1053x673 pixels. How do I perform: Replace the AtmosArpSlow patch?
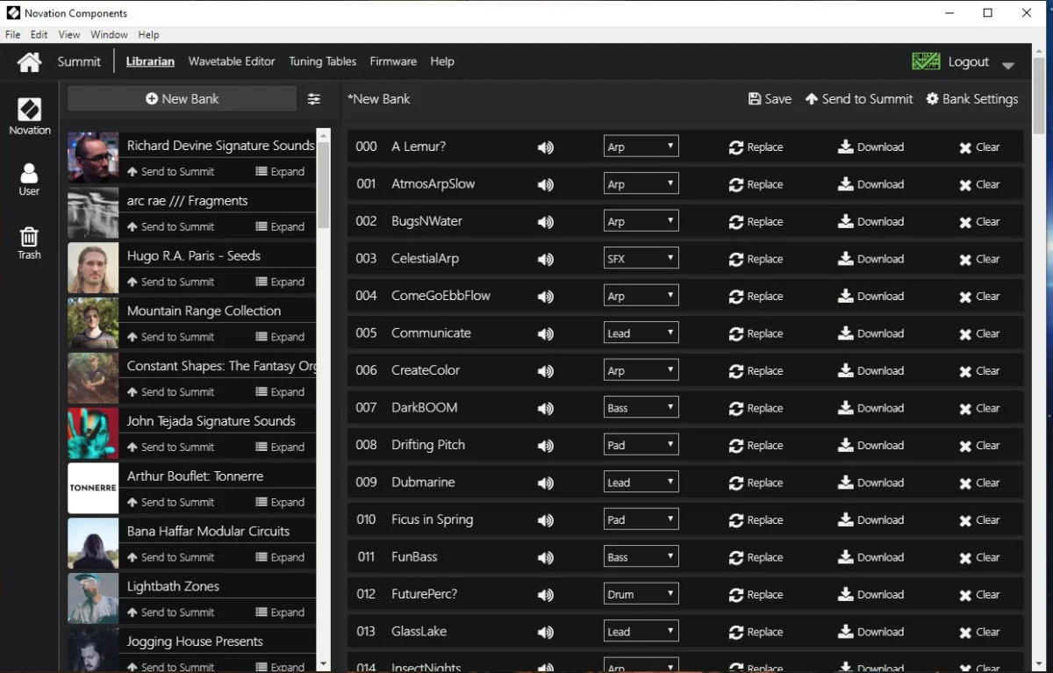point(756,184)
